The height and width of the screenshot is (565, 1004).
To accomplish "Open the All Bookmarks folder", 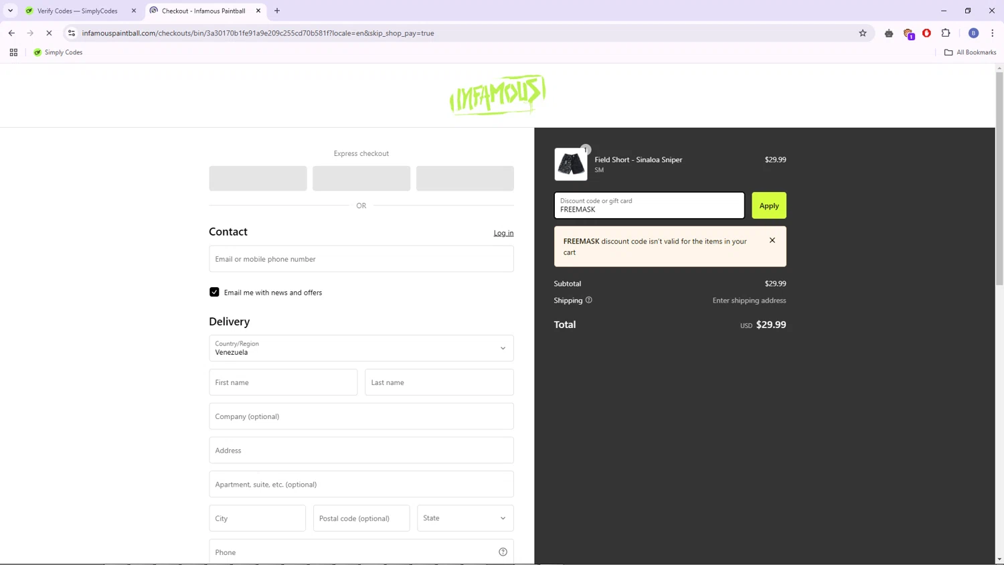I will 970,52.
